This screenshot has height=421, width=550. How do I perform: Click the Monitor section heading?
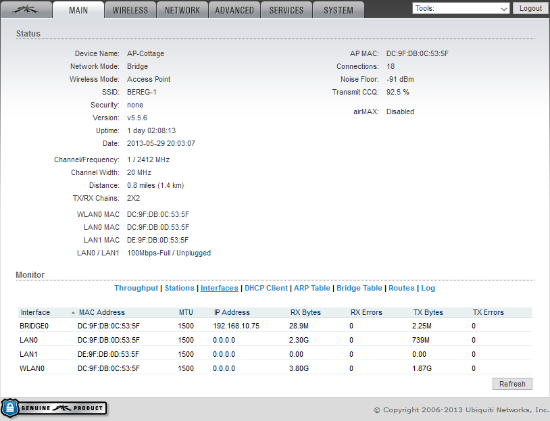(30, 275)
